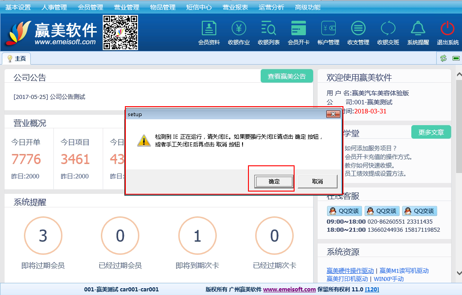462x295 pixels.
Task: Open the 赢美M1读写机驱动 link
Action: pos(404,271)
